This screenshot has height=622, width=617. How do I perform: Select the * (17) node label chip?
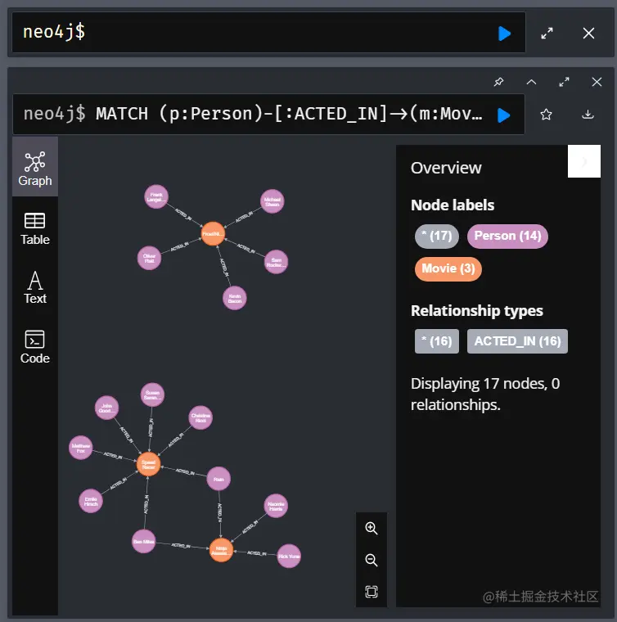(437, 236)
